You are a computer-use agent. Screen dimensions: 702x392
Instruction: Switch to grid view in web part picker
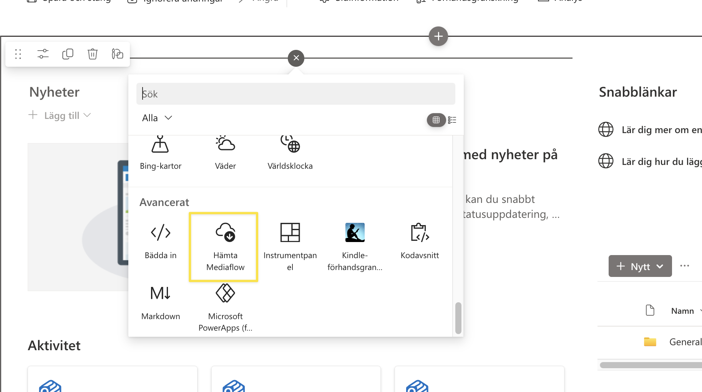coord(436,120)
